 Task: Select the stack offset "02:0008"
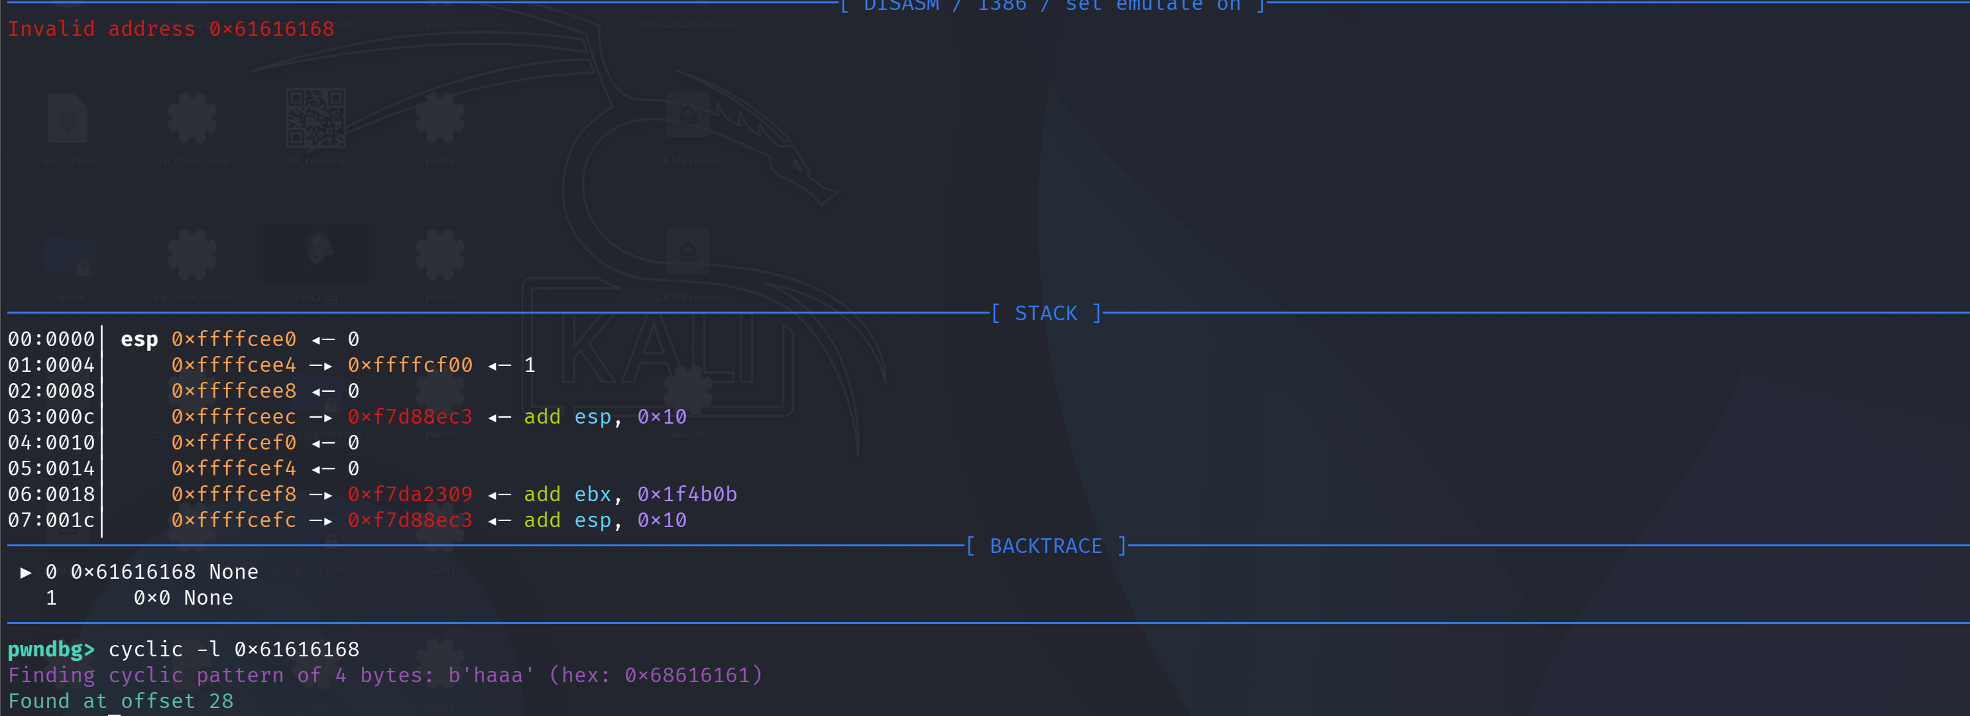tap(51, 391)
